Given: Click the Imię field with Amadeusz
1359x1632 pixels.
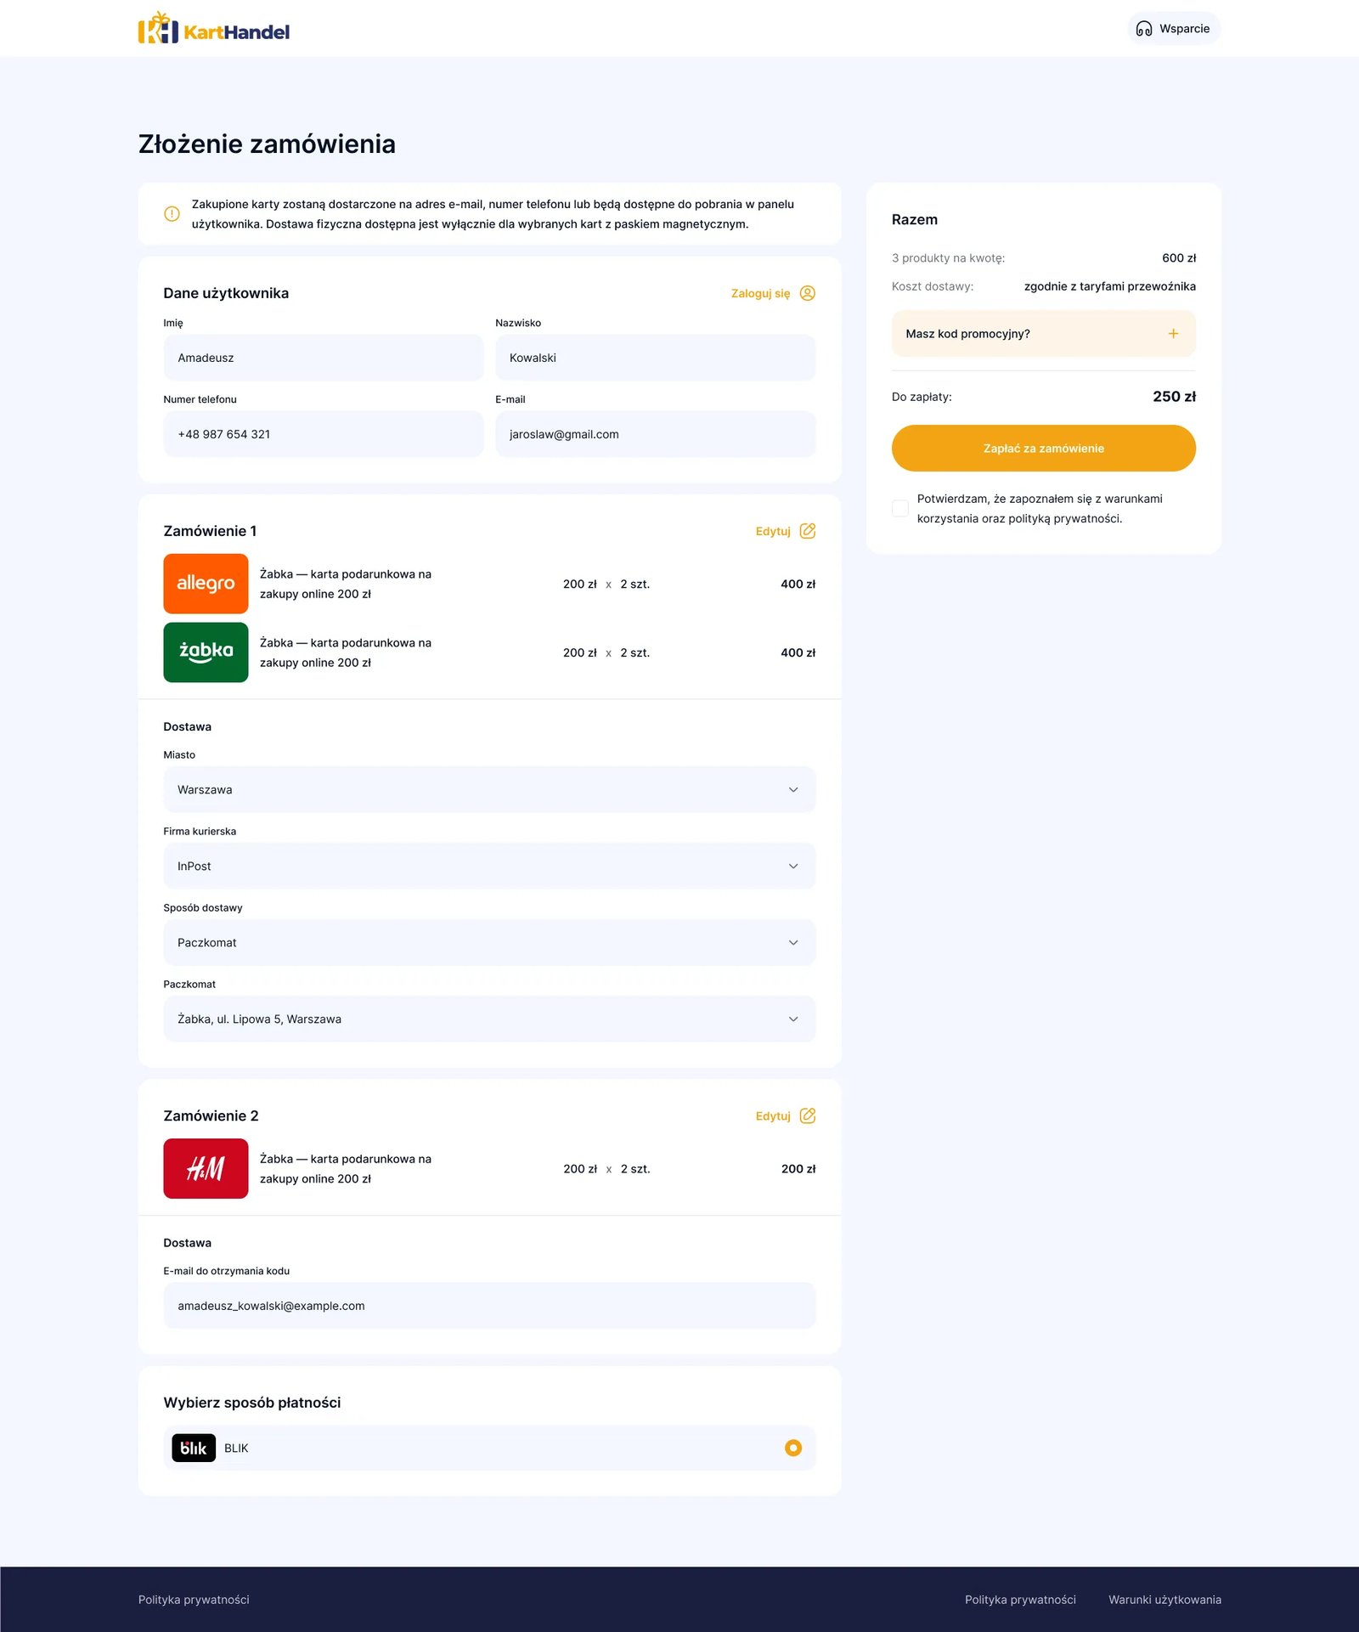Looking at the screenshot, I should point(324,358).
